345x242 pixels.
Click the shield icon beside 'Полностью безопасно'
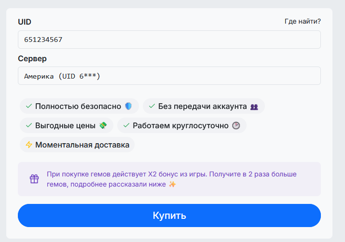pyautogui.click(x=128, y=106)
